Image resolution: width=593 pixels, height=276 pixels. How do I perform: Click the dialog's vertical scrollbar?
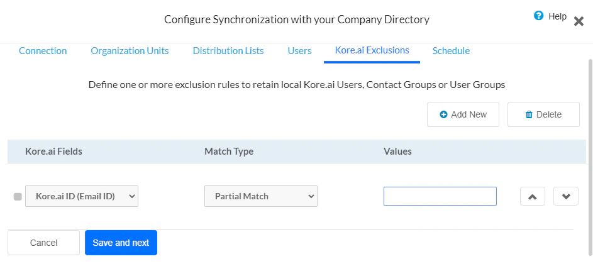point(590,157)
